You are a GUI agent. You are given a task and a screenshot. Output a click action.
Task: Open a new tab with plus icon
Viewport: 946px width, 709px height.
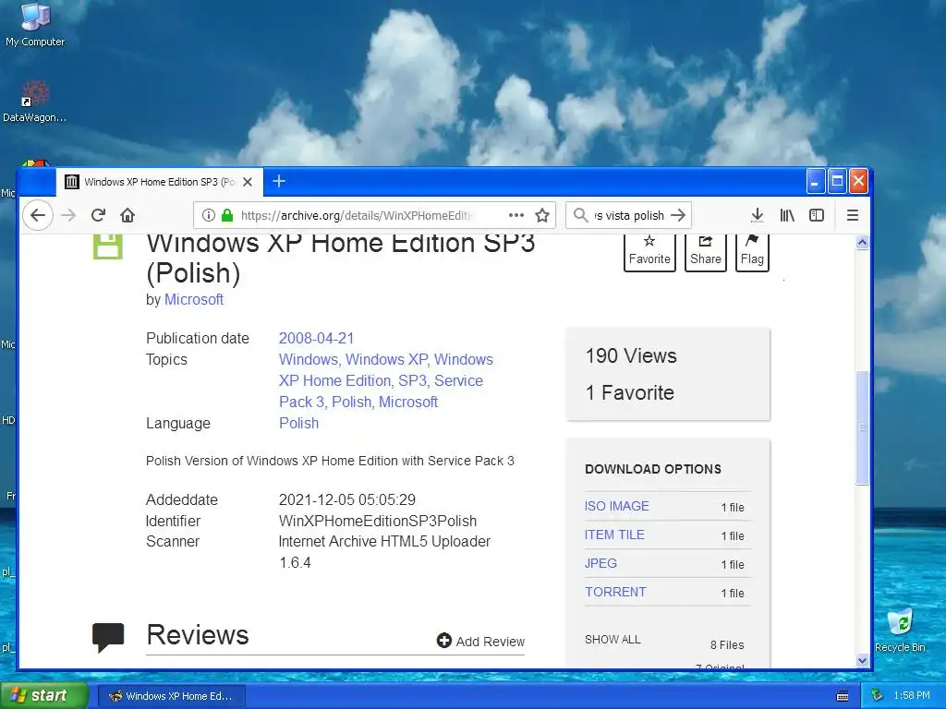(x=279, y=181)
